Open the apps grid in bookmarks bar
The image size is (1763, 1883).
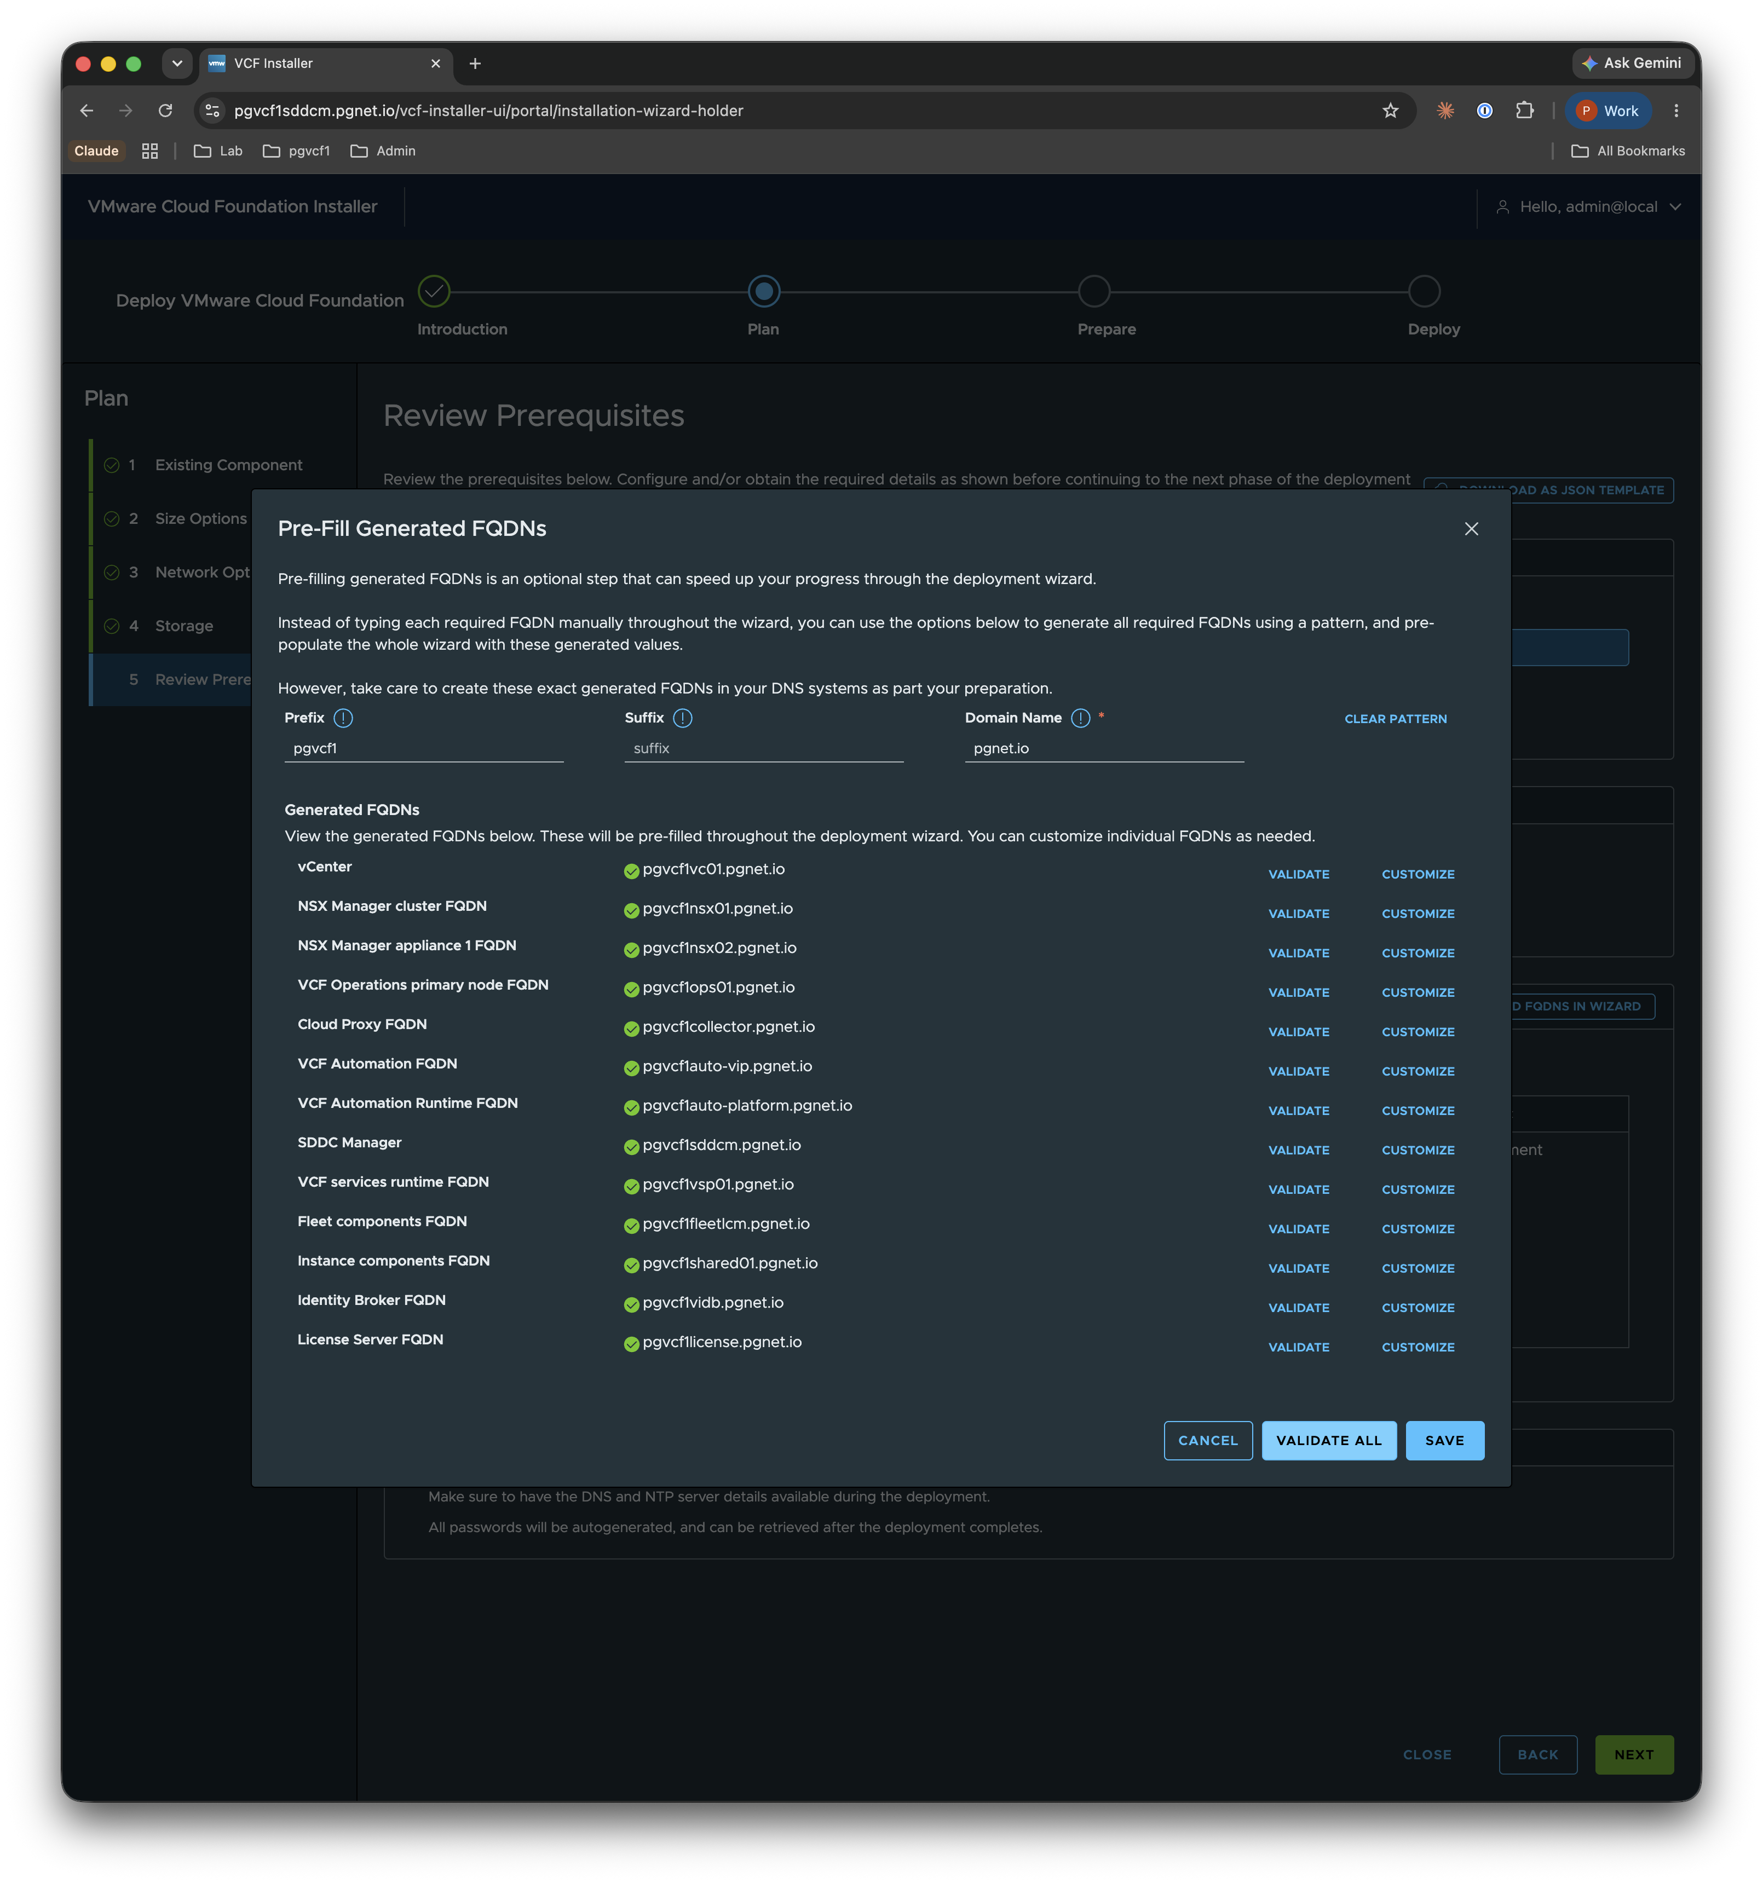tap(149, 151)
